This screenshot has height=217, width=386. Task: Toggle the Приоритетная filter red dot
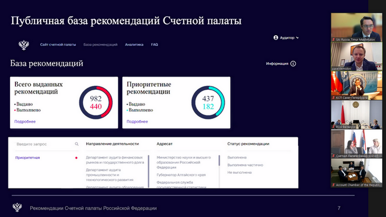(x=76, y=157)
